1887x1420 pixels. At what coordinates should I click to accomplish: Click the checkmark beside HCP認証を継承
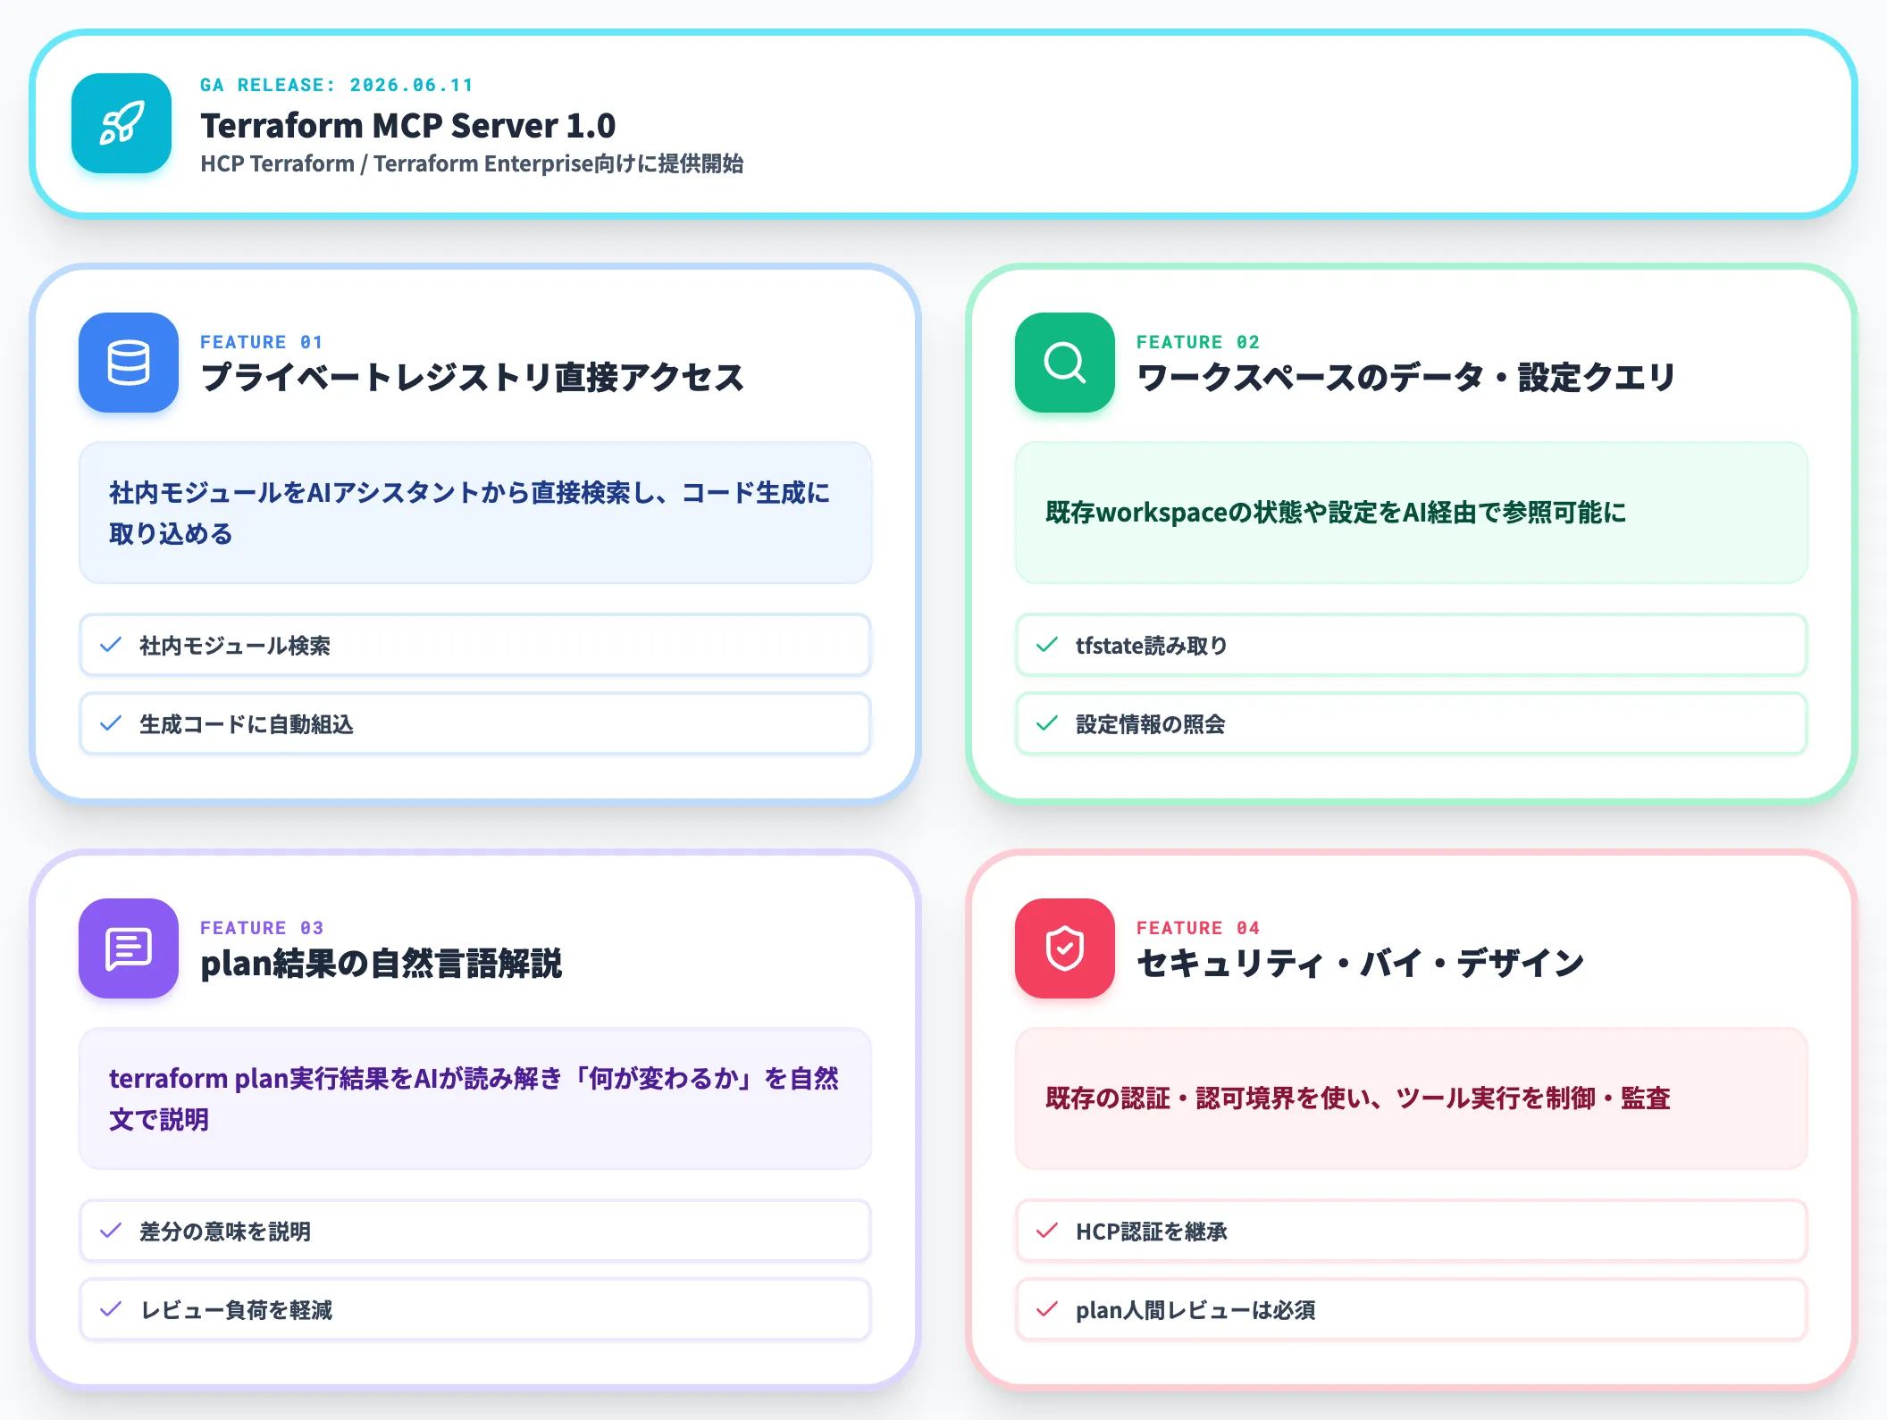coord(1047,1231)
